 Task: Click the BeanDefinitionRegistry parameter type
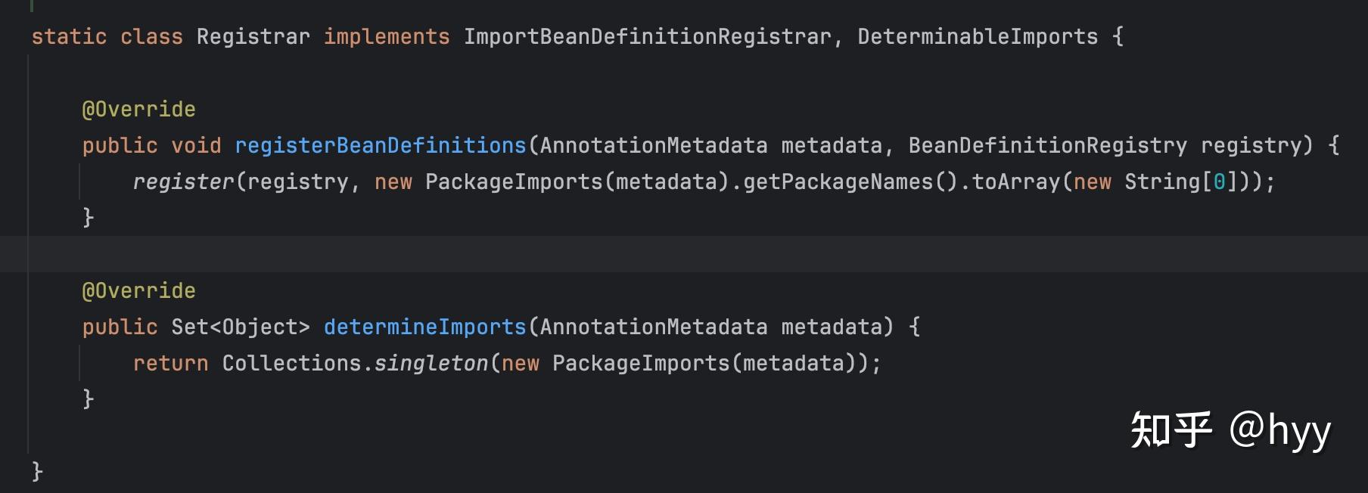1047,145
